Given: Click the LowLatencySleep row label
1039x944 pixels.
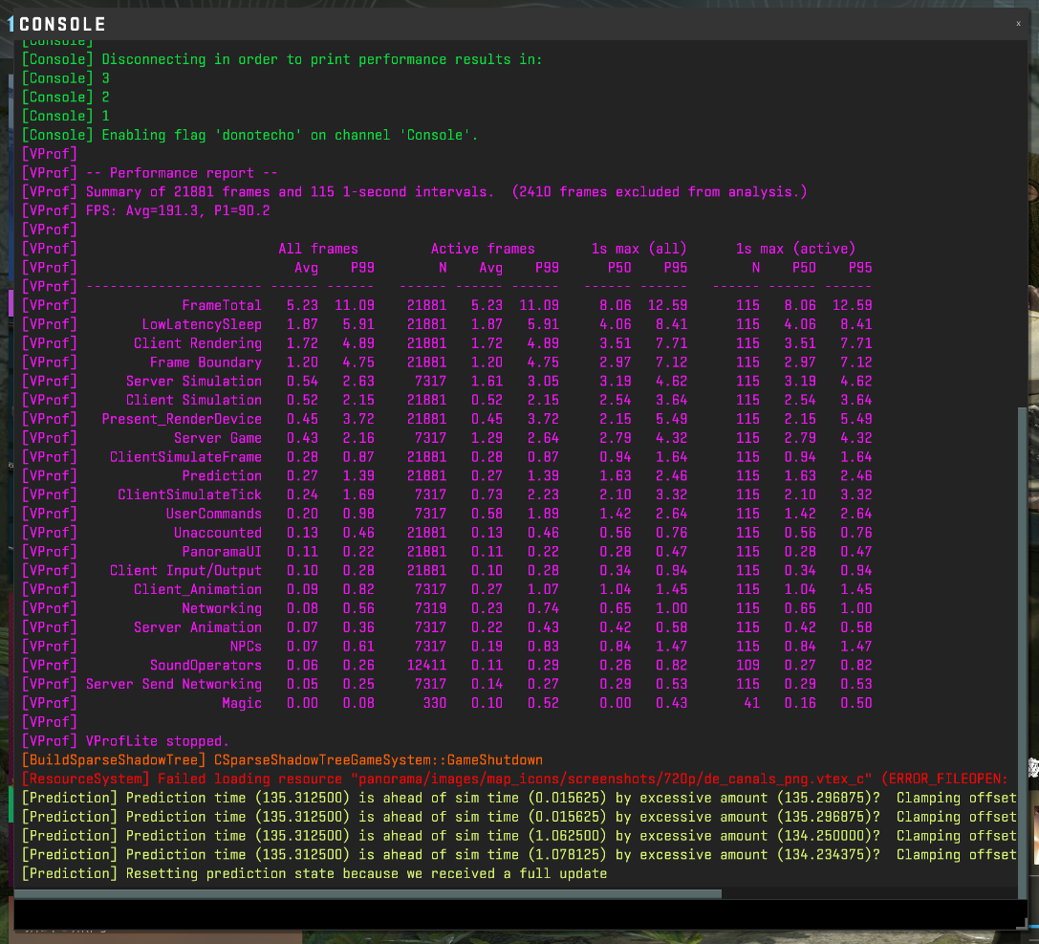Looking at the screenshot, I should tap(201, 324).
